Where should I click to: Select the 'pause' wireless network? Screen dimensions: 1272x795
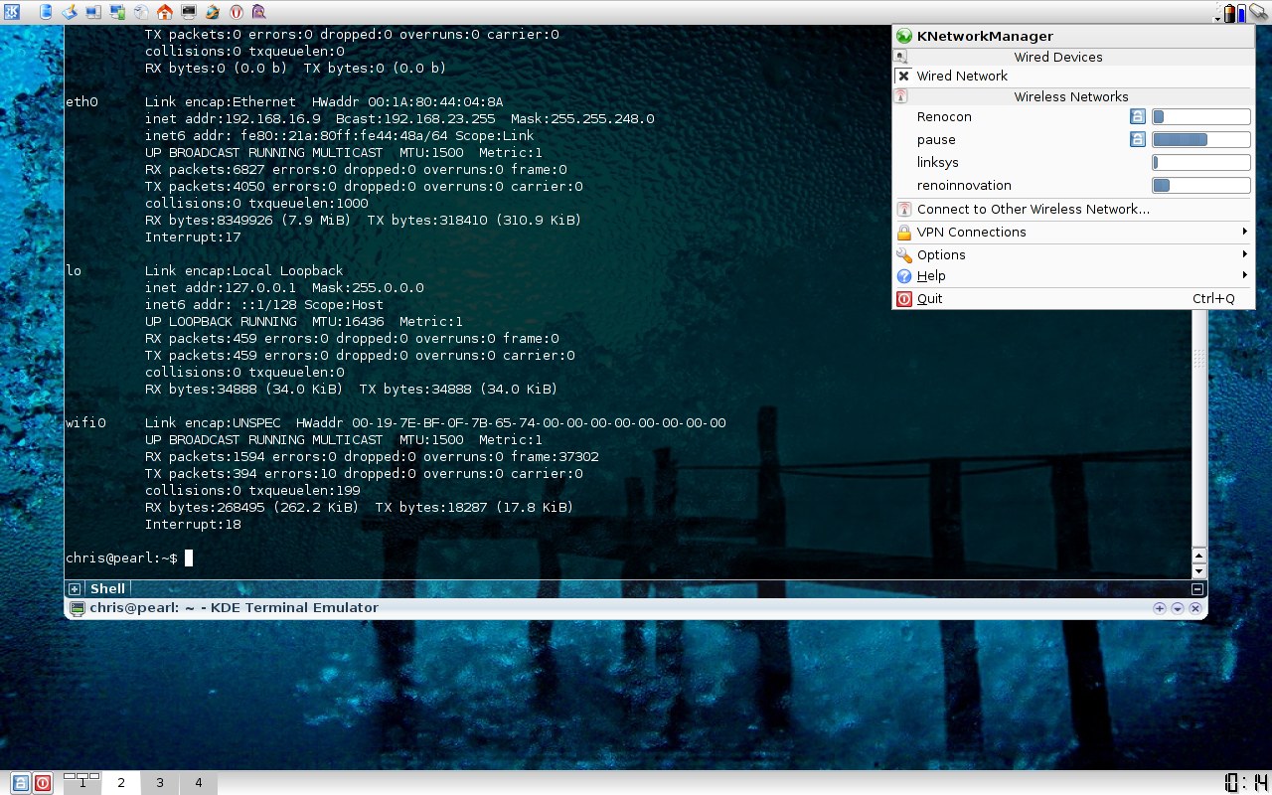click(x=936, y=140)
